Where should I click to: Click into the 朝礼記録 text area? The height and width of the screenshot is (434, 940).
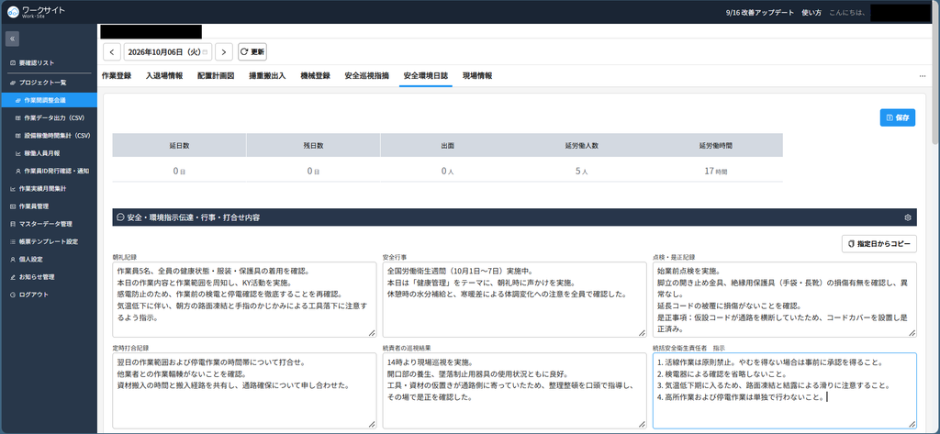click(x=244, y=300)
